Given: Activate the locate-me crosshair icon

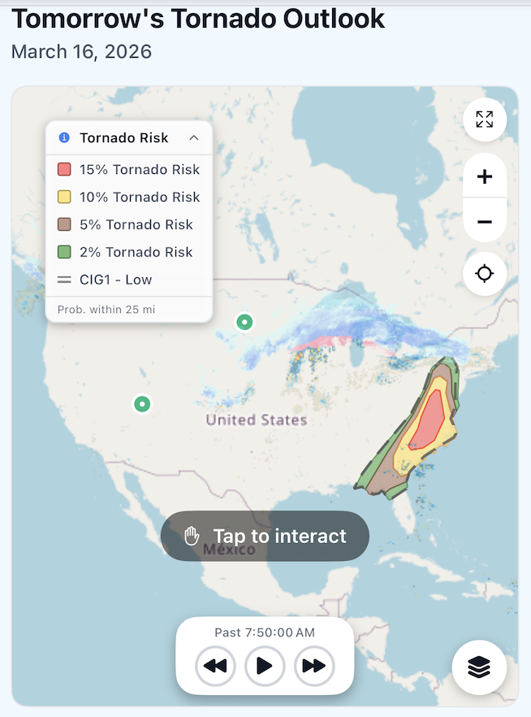Looking at the screenshot, I should tap(485, 274).
